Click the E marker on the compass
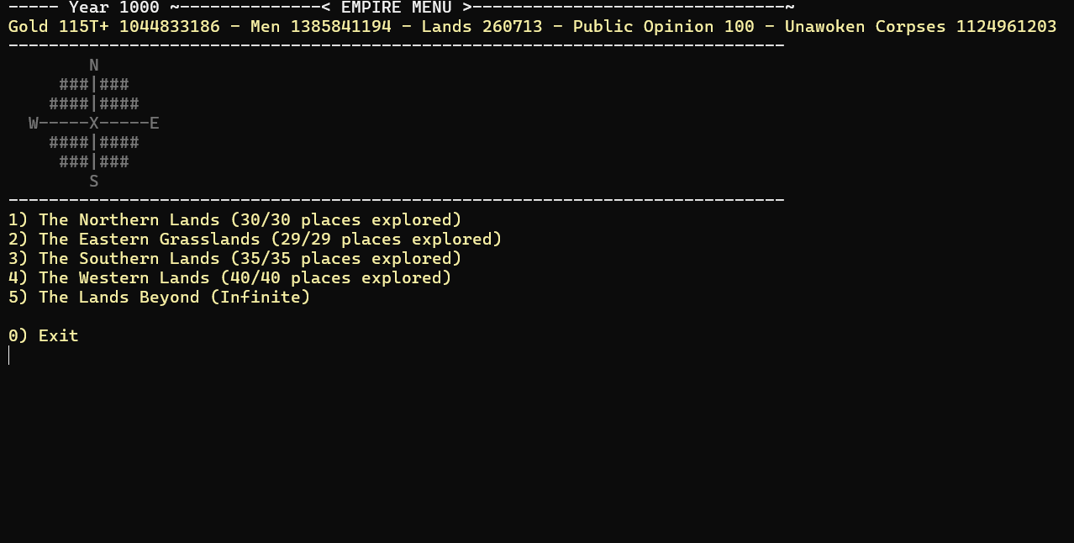This screenshot has height=543, width=1074. tap(155, 124)
